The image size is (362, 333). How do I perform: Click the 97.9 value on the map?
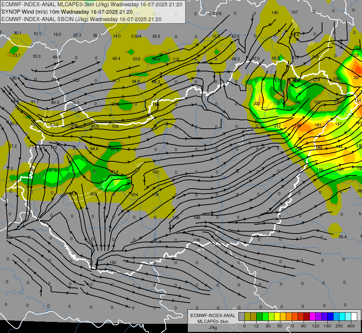pos(53,170)
